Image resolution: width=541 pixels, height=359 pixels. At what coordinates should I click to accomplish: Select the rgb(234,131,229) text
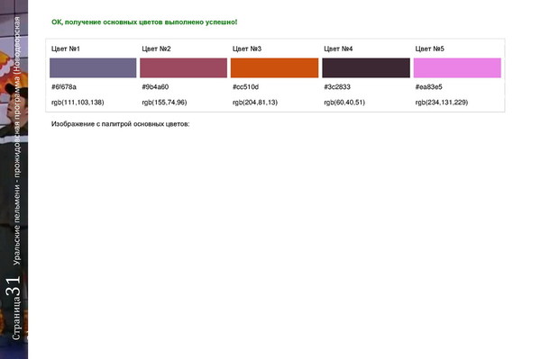coord(442,103)
